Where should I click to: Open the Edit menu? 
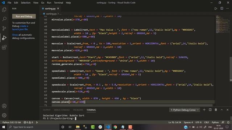(x=16, y=3)
